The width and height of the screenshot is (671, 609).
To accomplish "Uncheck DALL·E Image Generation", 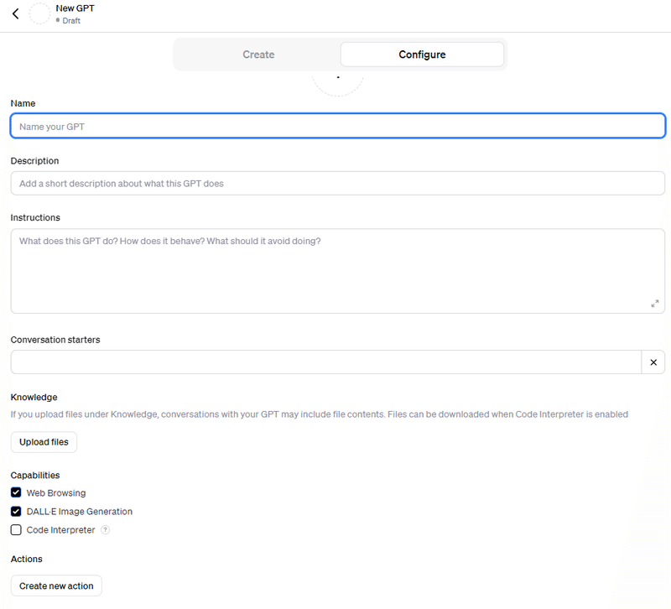I will point(16,511).
